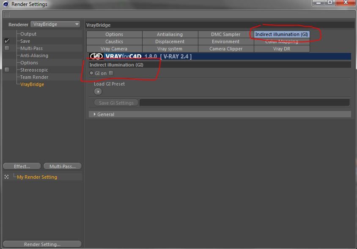Click the Save Gi Settings button
Image resolution: width=357 pixels, height=249 pixels.
[x=116, y=102]
